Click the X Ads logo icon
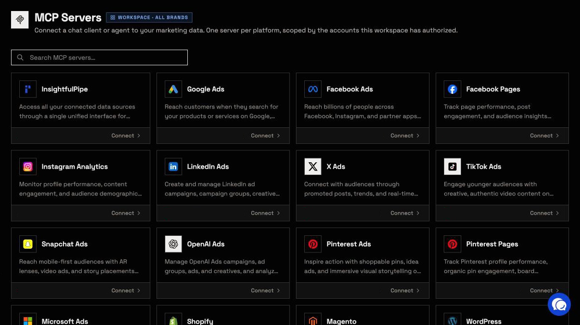580x325 pixels. click(x=313, y=166)
